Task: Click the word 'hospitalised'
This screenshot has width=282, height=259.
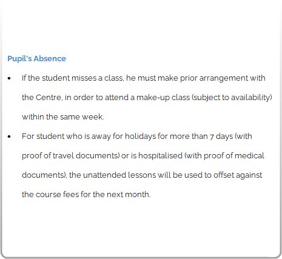Action: [x=160, y=156]
